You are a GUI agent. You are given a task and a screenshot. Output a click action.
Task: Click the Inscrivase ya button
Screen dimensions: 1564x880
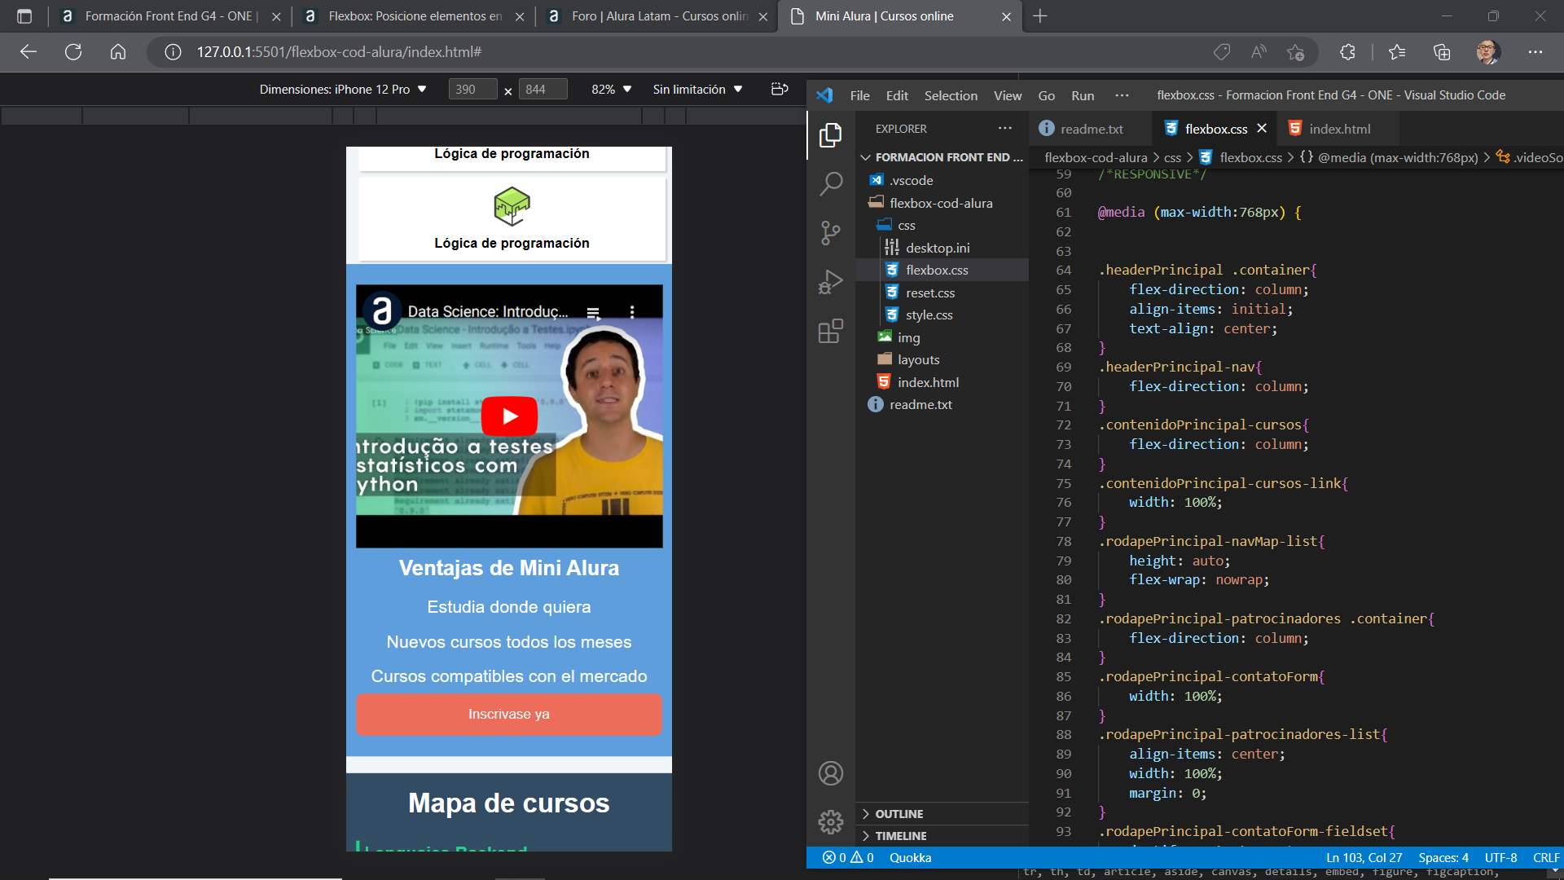point(509,715)
